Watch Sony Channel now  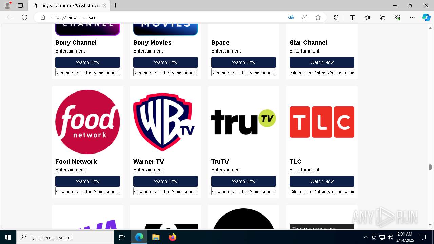(x=87, y=62)
